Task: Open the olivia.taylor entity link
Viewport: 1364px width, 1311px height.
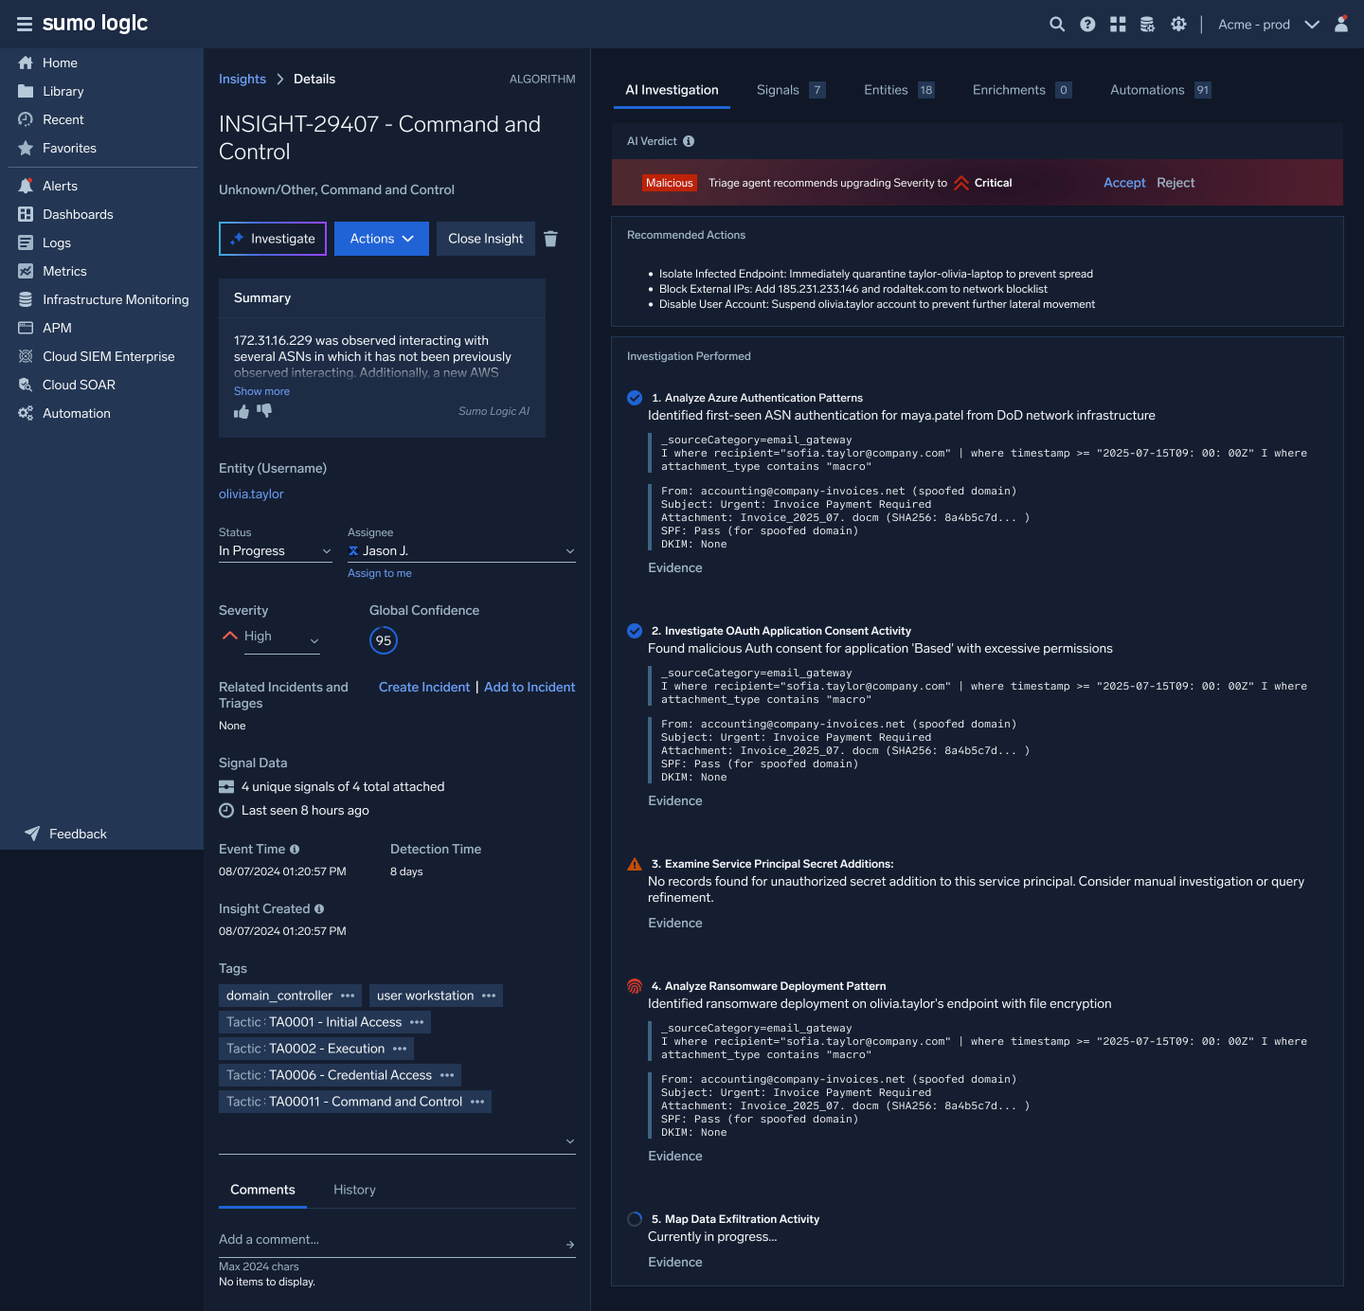Action: [x=251, y=494]
